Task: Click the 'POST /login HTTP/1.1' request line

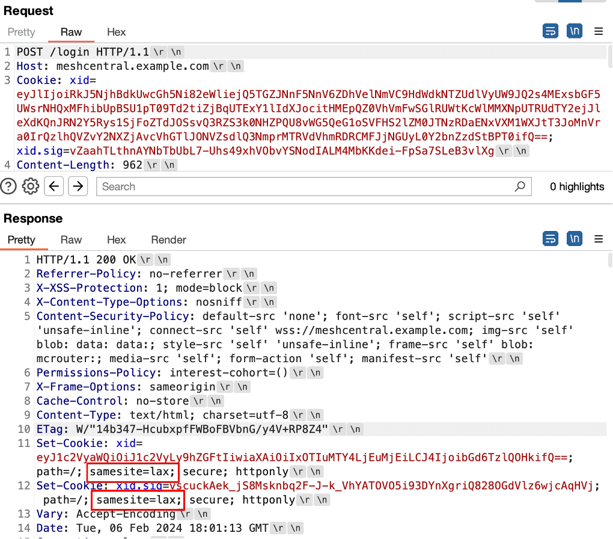Action: point(82,52)
